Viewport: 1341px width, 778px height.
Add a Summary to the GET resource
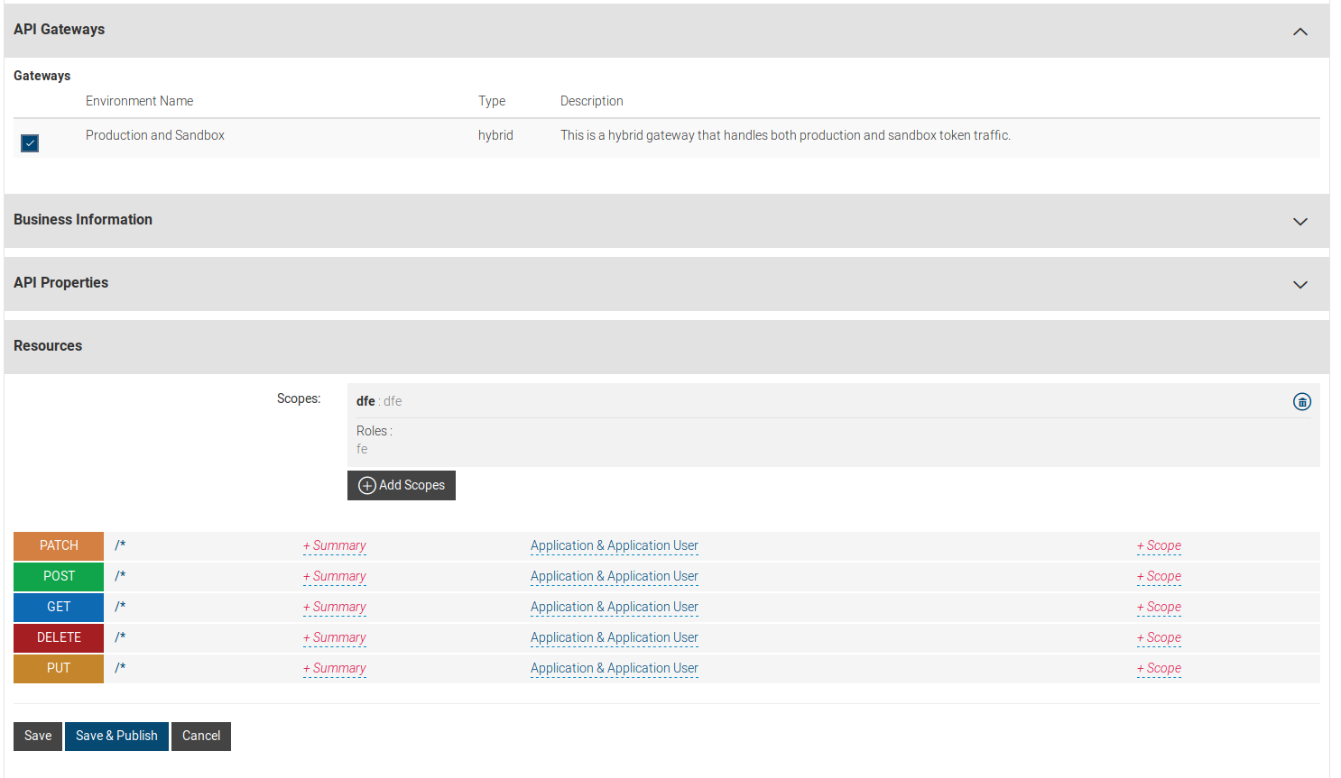tap(334, 606)
